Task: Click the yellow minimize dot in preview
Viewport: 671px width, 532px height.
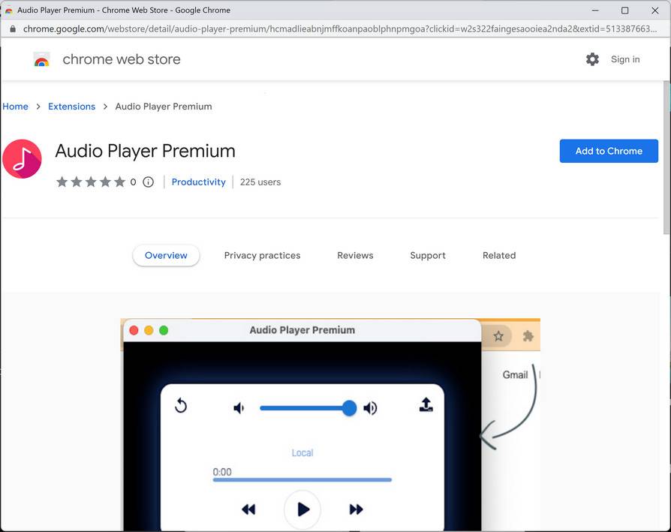Action: point(149,330)
